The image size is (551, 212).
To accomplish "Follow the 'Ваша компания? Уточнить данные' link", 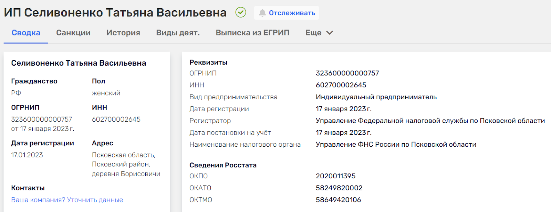I will [x=67, y=200].
